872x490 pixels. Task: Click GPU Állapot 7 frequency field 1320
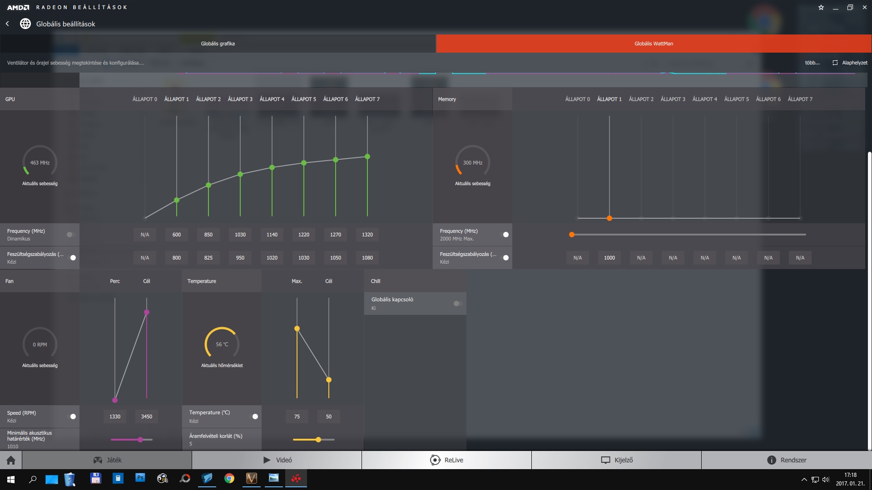click(367, 235)
